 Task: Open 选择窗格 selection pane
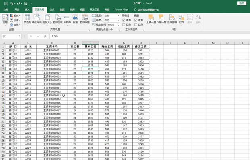click(172, 19)
